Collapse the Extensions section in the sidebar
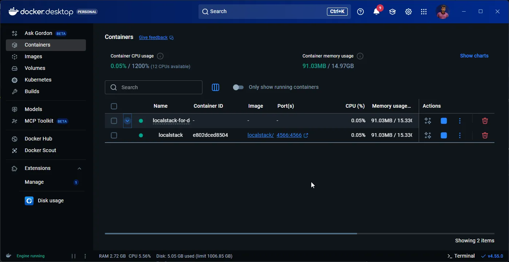Viewport: 509px width, 262px height. click(79, 168)
